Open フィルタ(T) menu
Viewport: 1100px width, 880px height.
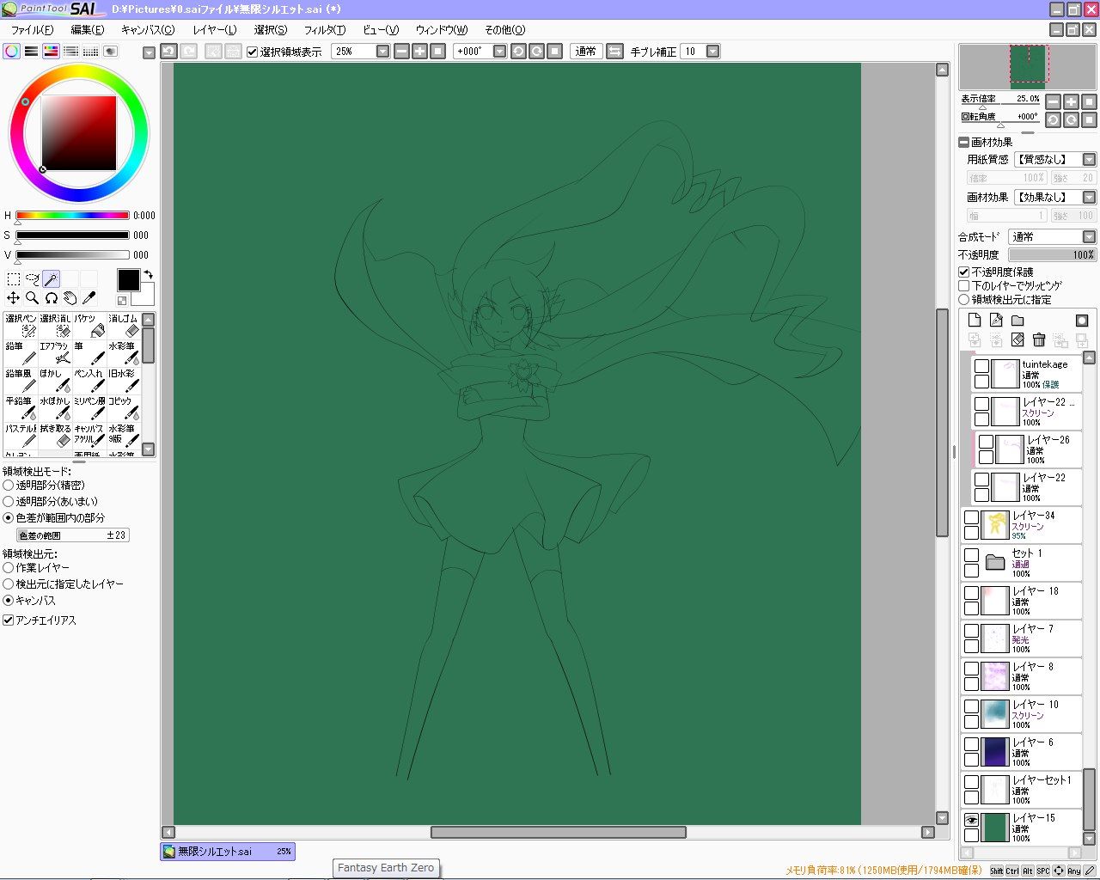point(325,30)
